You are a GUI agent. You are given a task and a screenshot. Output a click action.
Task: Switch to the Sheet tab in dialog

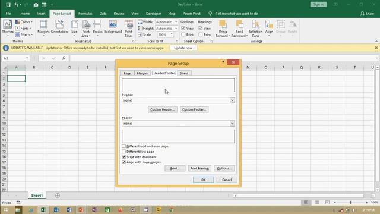point(184,73)
